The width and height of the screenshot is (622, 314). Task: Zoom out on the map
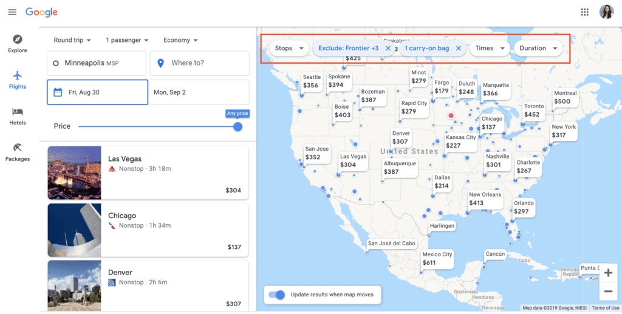pyautogui.click(x=608, y=292)
